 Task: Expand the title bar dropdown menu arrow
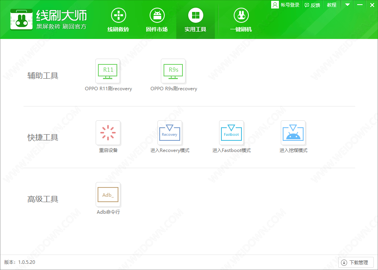[348, 5]
